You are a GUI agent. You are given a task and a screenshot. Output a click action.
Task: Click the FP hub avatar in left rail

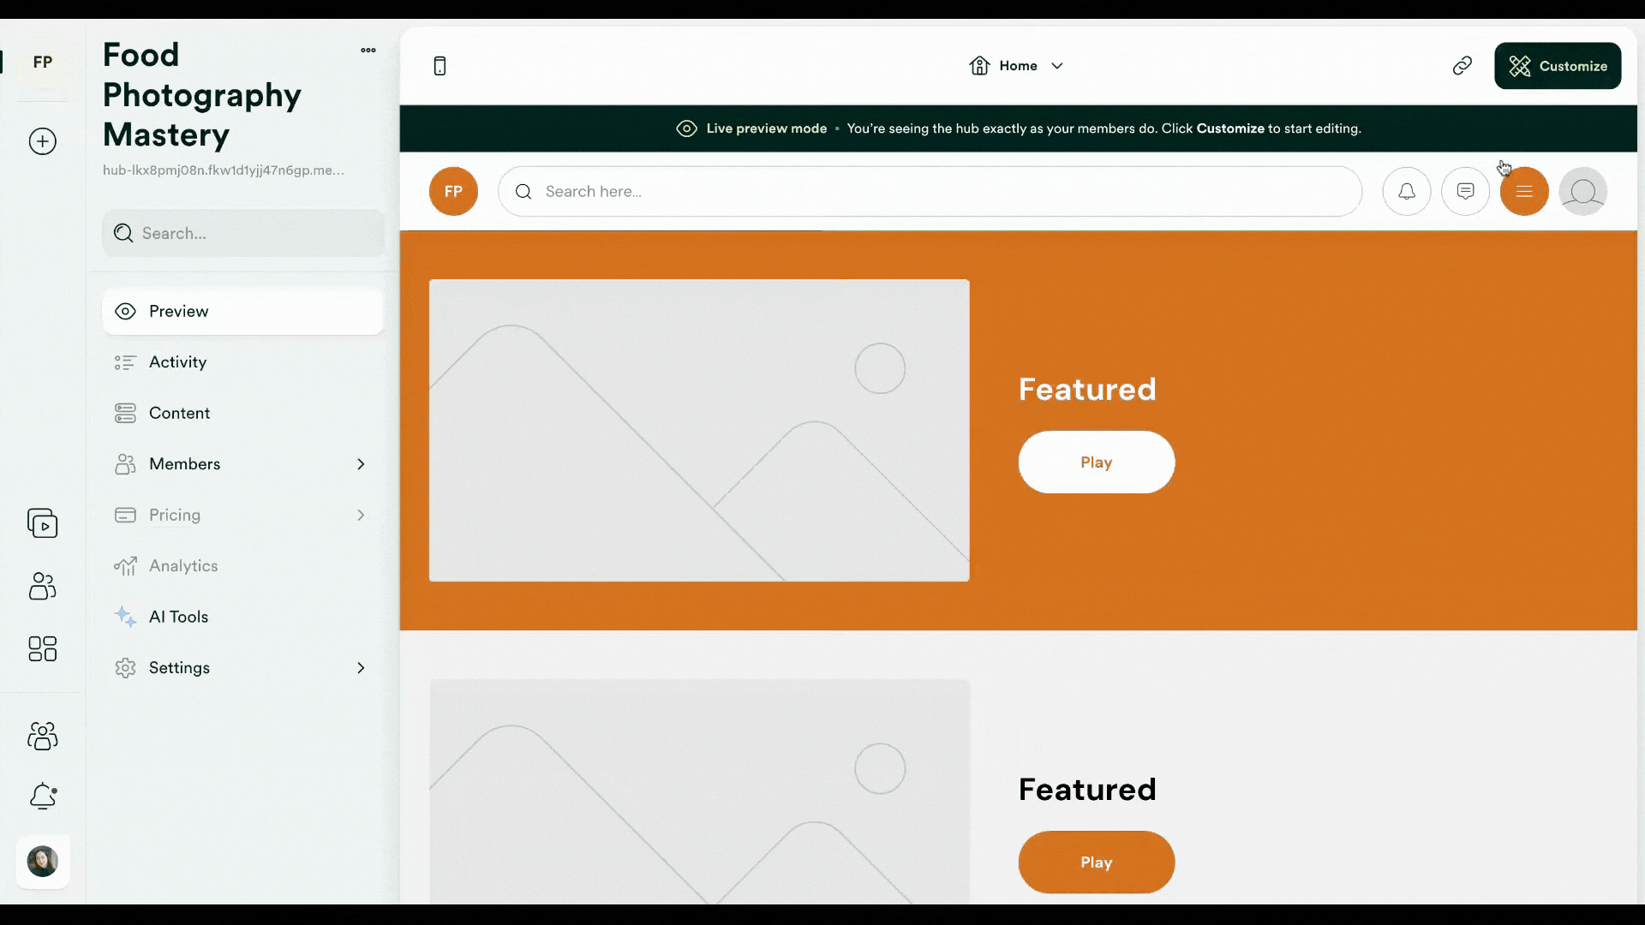[x=42, y=62]
